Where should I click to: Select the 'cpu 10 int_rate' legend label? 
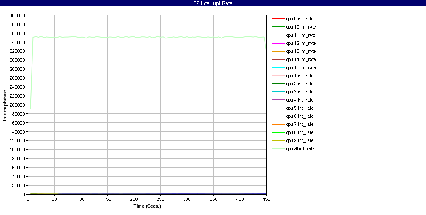301,27
